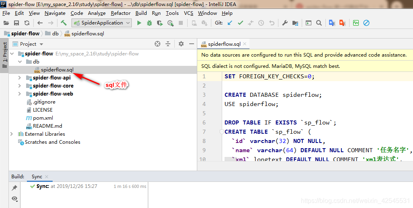Toggle the 1: Project tool window tab
Viewport: 413px width, 208px height.
tap(5, 51)
